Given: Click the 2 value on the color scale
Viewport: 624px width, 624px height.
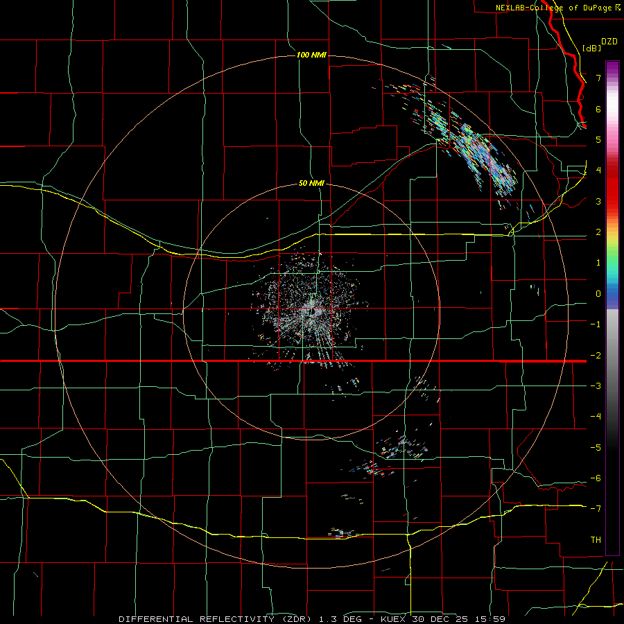Looking at the screenshot, I should click(x=598, y=232).
